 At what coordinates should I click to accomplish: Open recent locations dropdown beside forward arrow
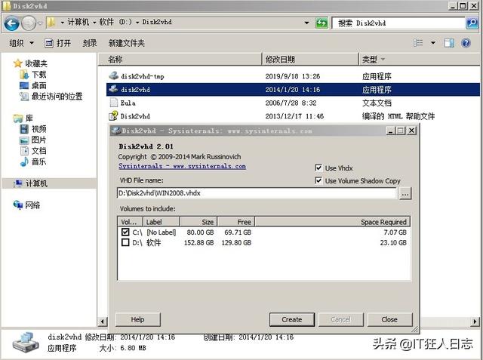click(x=40, y=23)
